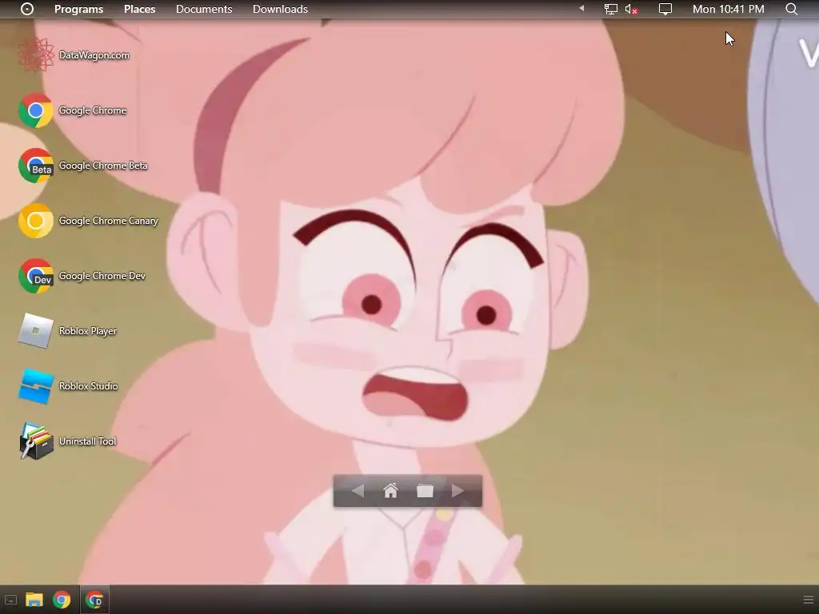
Task: Show calendar via Mon 10:41 PM clock
Action: point(728,9)
